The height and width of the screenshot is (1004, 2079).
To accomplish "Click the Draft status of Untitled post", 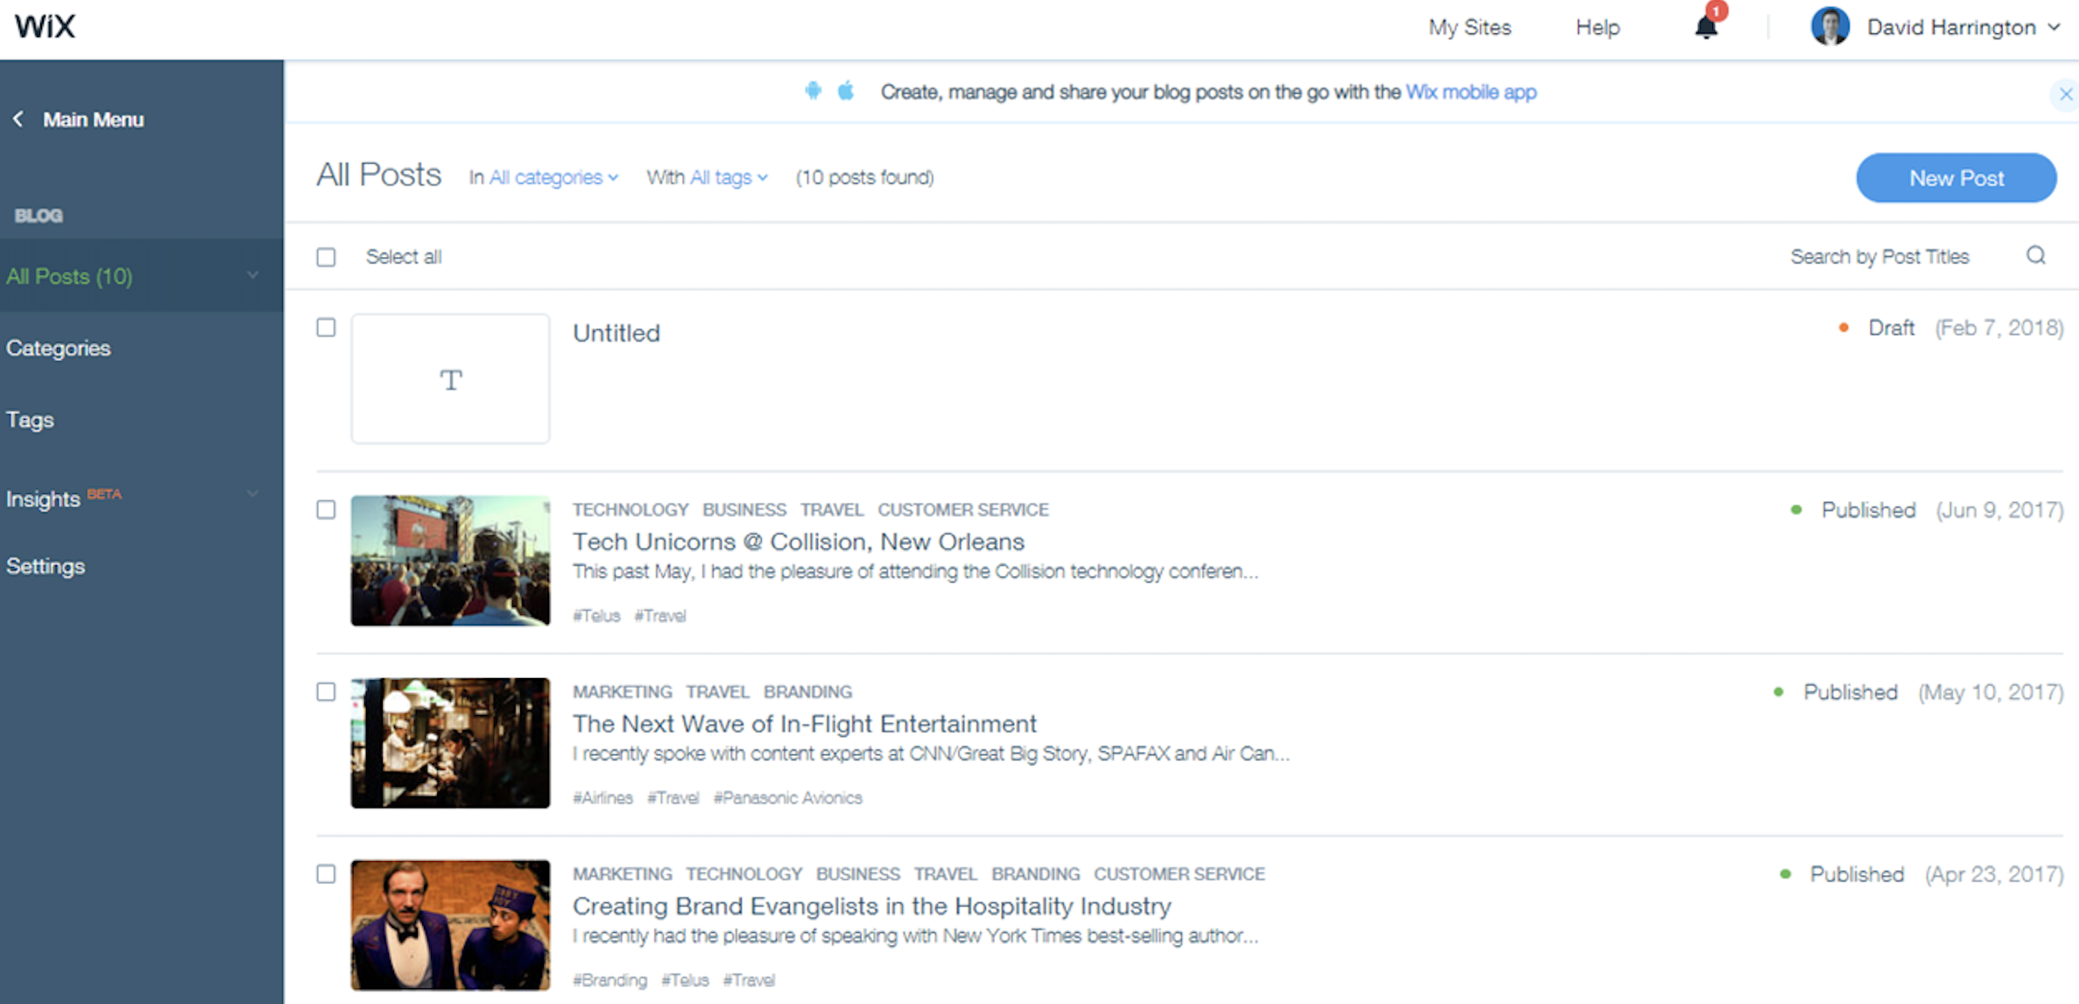I will point(1892,328).
